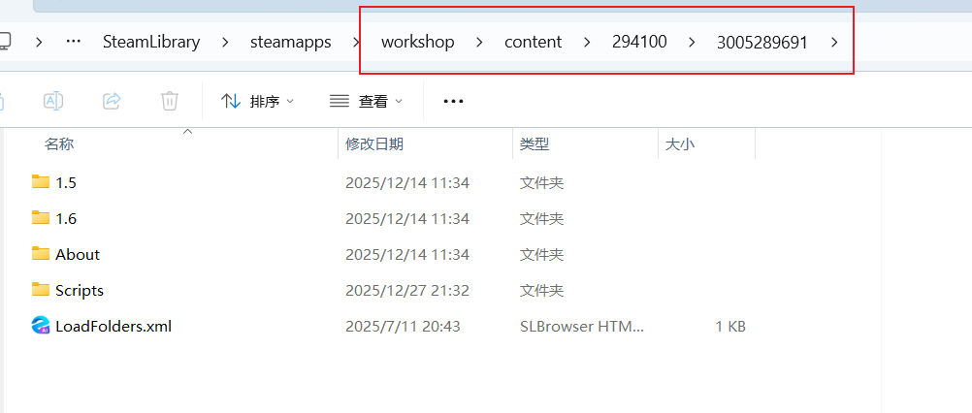
Task: Open the three-dot more options toolbar menu
Action: tap(453, 101)
